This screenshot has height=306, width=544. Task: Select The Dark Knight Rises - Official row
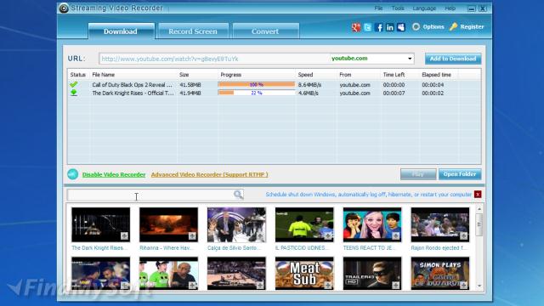click(274, 93)
